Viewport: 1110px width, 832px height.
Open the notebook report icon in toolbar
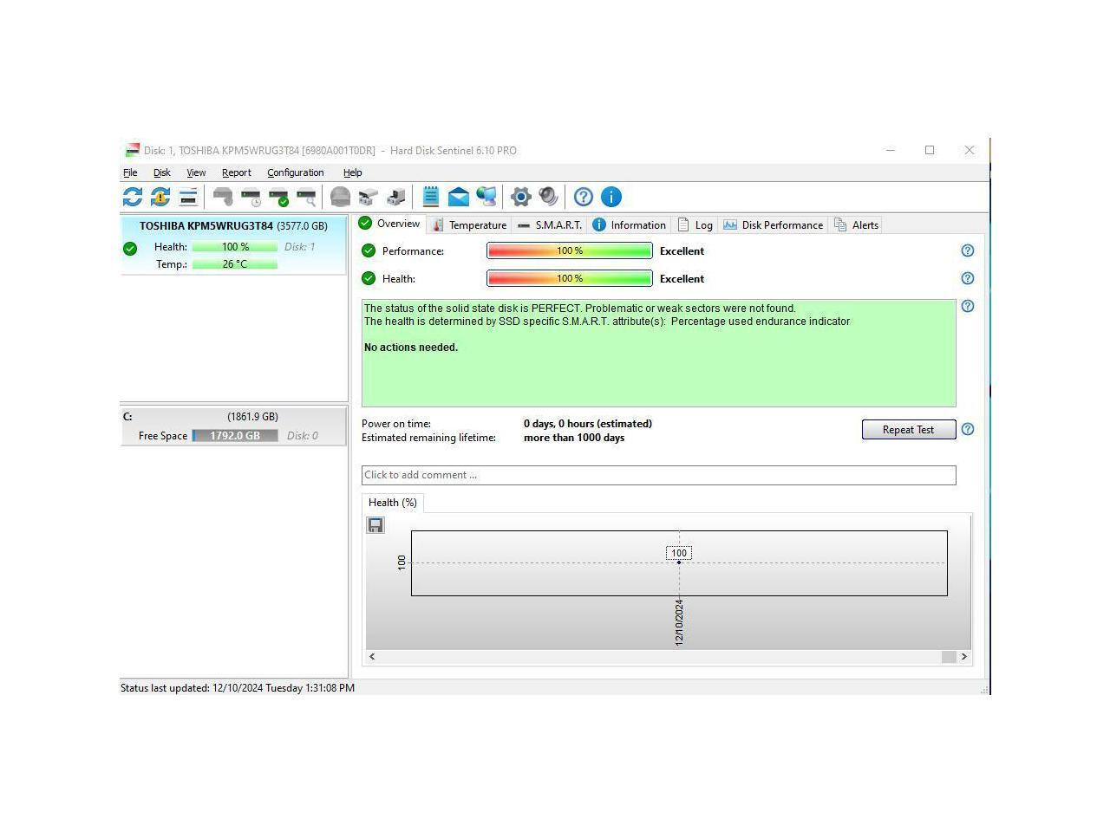tap(431, 197)
